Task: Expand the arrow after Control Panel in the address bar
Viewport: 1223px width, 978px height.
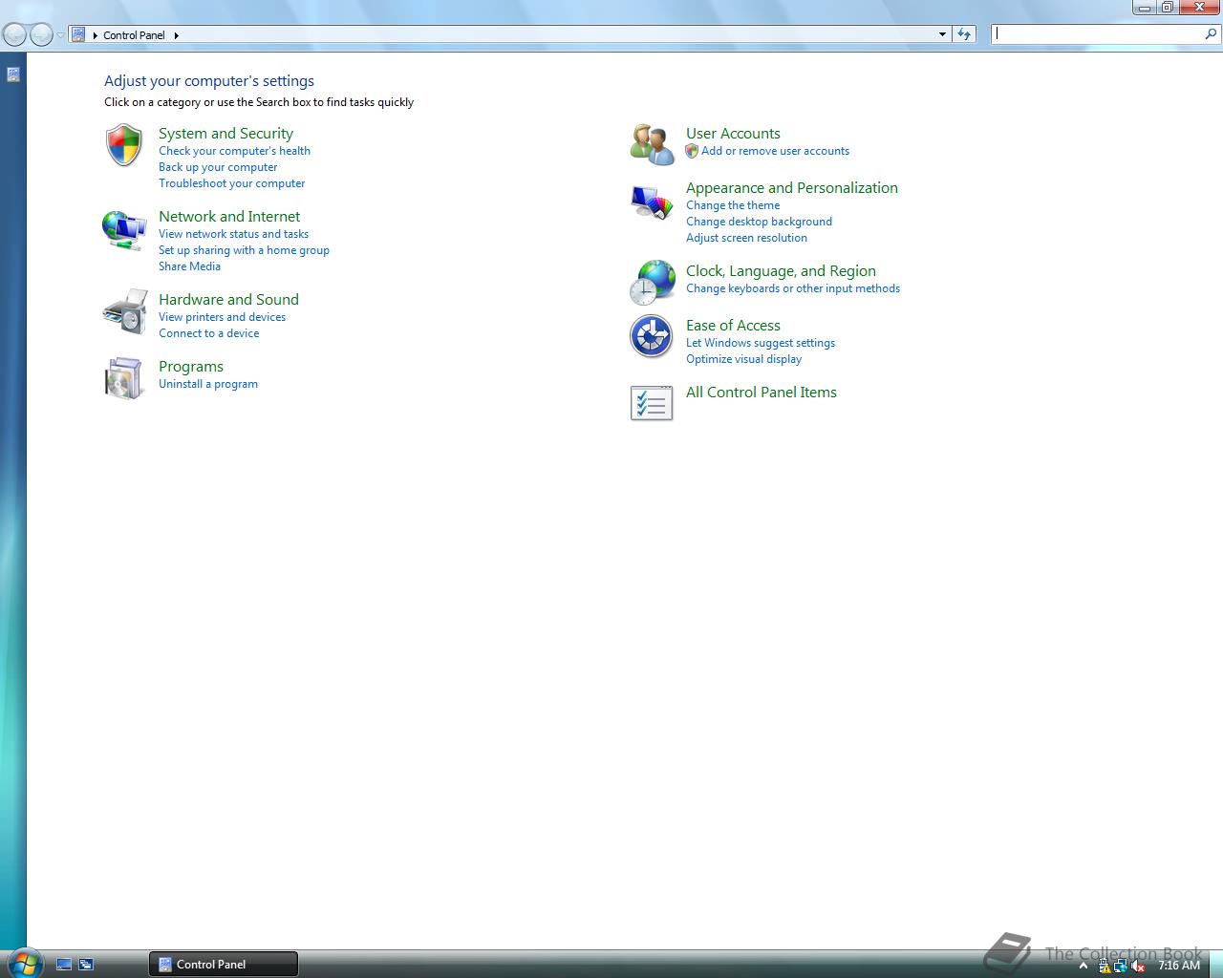Action: point(177,35)
